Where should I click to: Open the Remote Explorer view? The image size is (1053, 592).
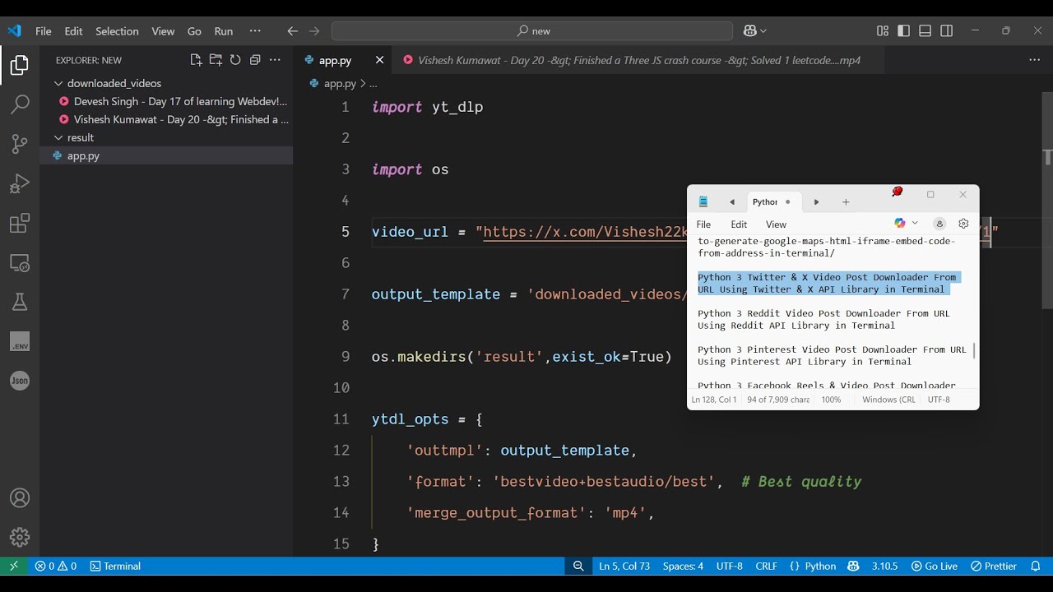coord(20,263)
